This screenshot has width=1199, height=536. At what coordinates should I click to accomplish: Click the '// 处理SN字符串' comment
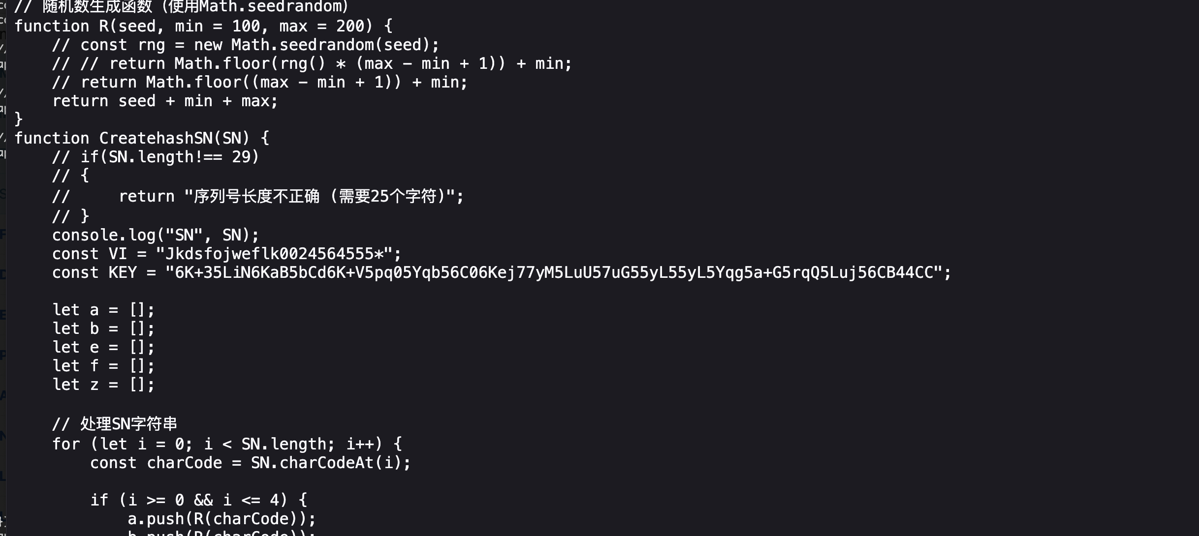[x=115, y=424]
